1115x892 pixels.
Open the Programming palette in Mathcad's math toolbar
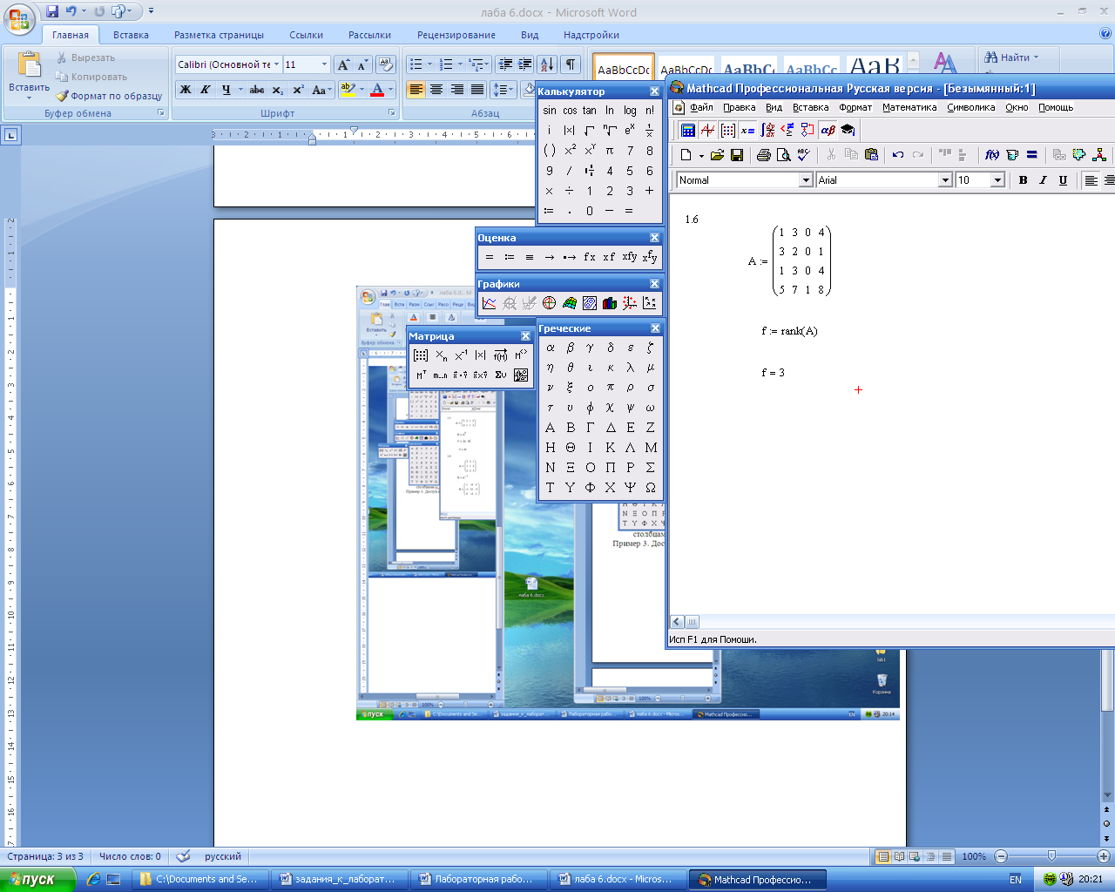(x=808, y=131)
